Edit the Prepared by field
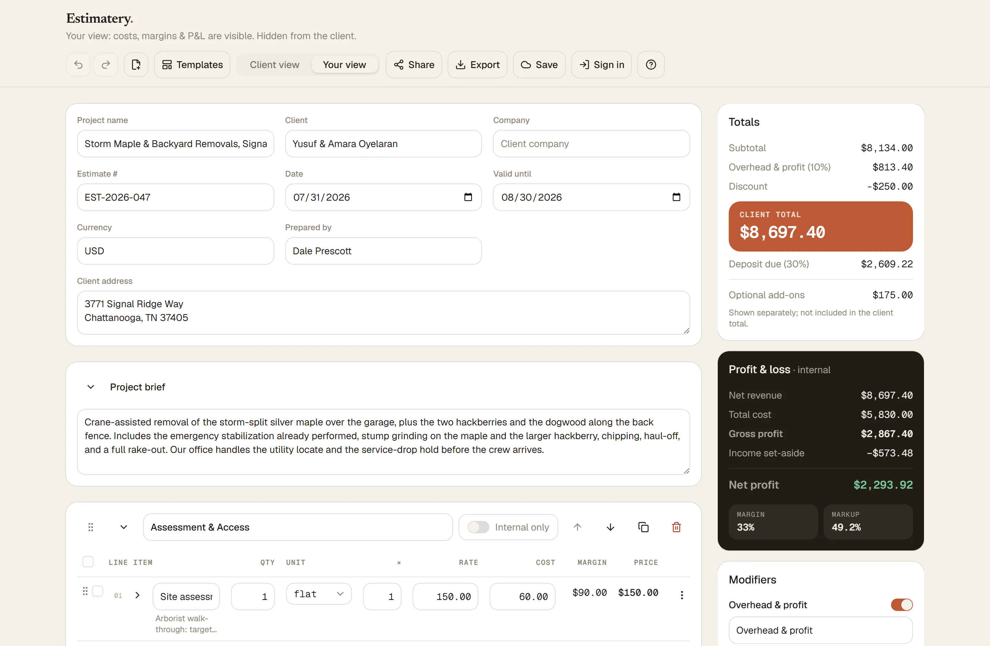 tap(383, 250)
